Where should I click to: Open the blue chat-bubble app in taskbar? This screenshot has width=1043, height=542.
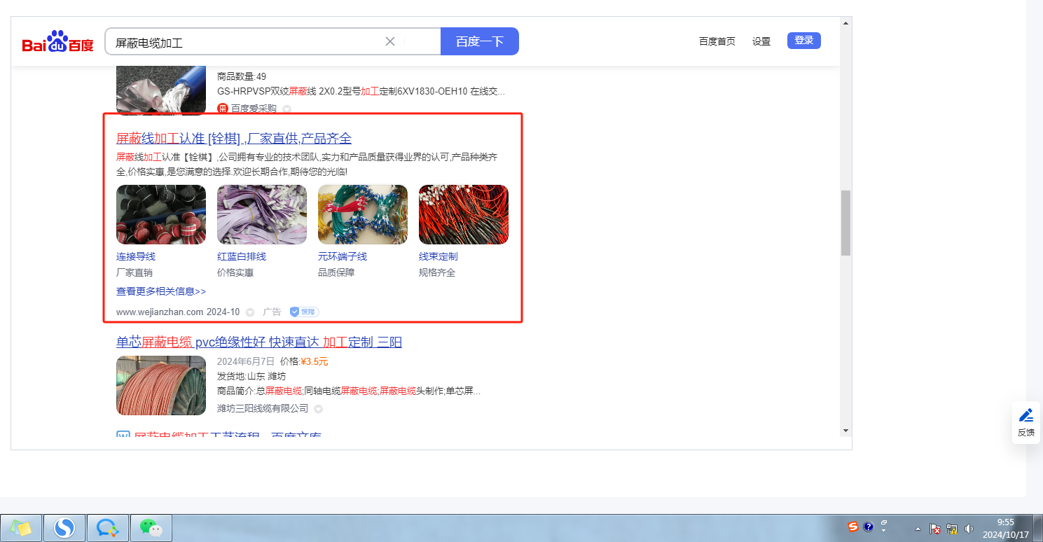[x=108, y=528]
